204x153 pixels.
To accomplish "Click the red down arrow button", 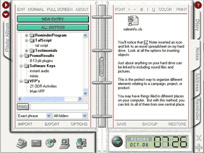I will [5, 15].
